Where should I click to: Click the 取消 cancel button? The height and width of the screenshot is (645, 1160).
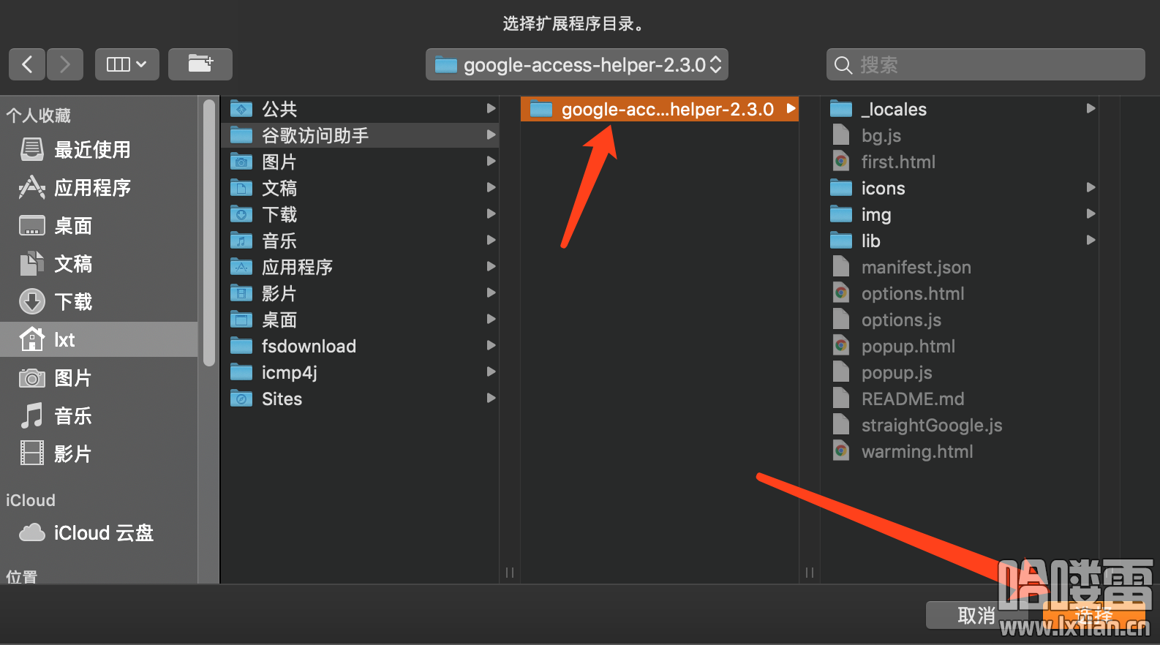click(x=976, y=616)
